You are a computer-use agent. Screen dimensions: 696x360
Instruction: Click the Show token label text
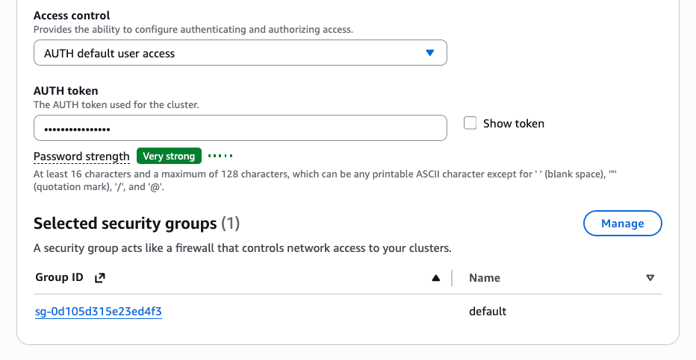(514, 124)
